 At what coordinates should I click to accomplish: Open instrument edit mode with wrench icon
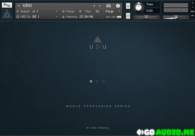[7, 5]
